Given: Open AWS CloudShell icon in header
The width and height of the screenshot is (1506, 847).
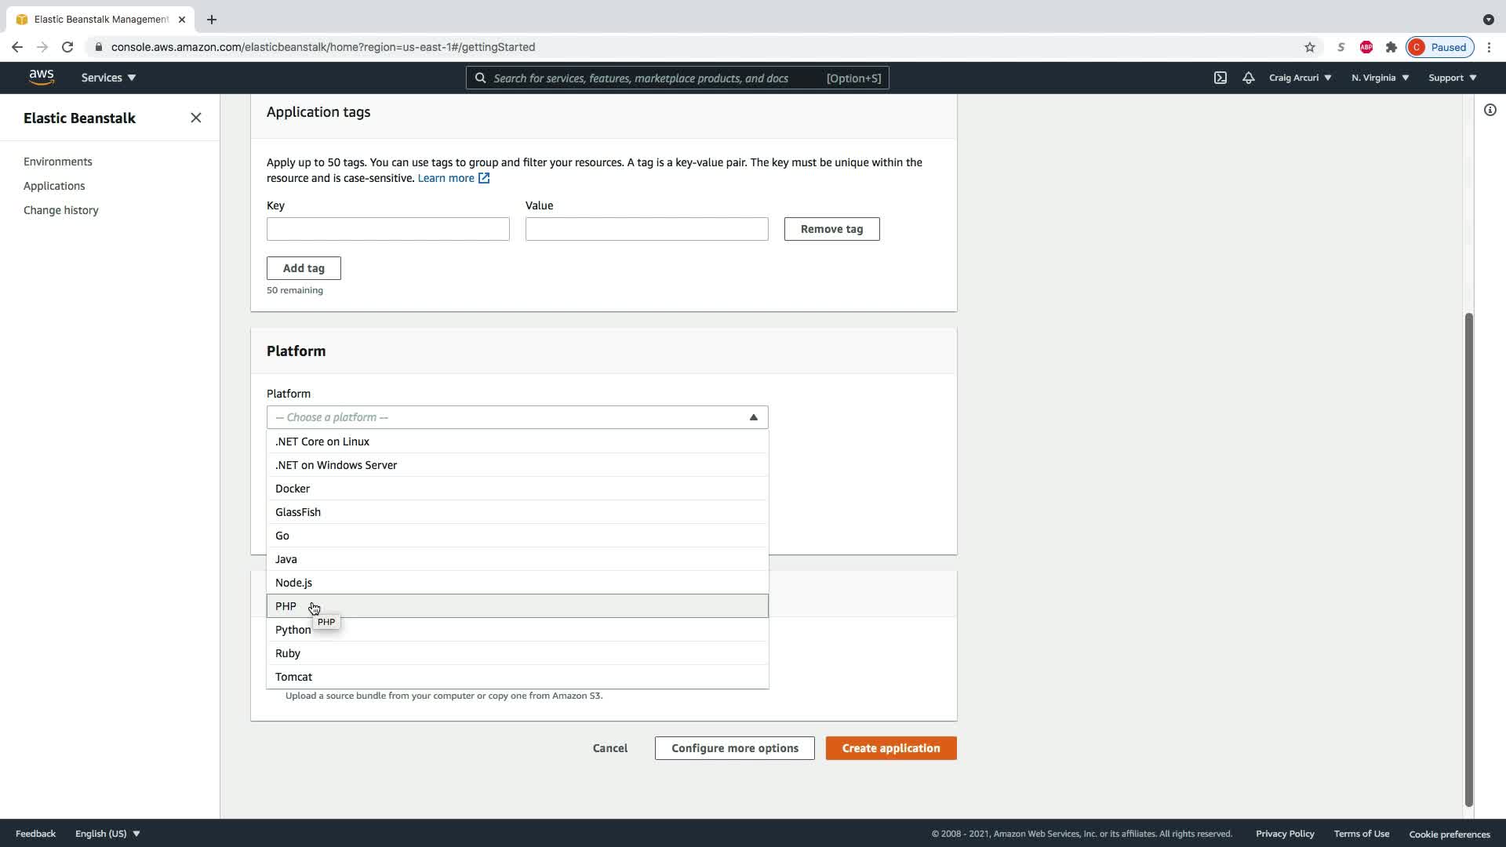Looking at the screenshot, I should (1220, 78).
